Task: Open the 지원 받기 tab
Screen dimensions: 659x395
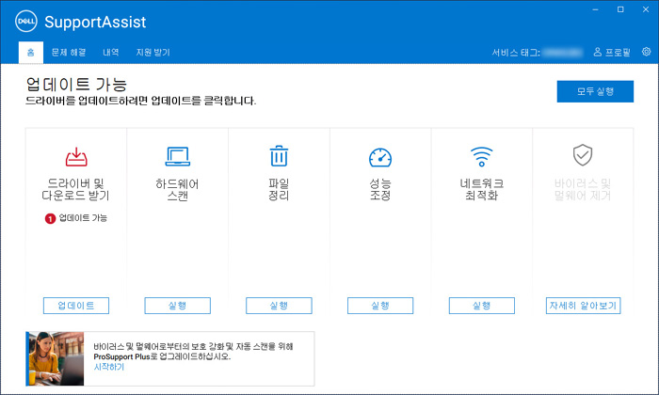Action: pyautogui.click(x=153, y=52)
